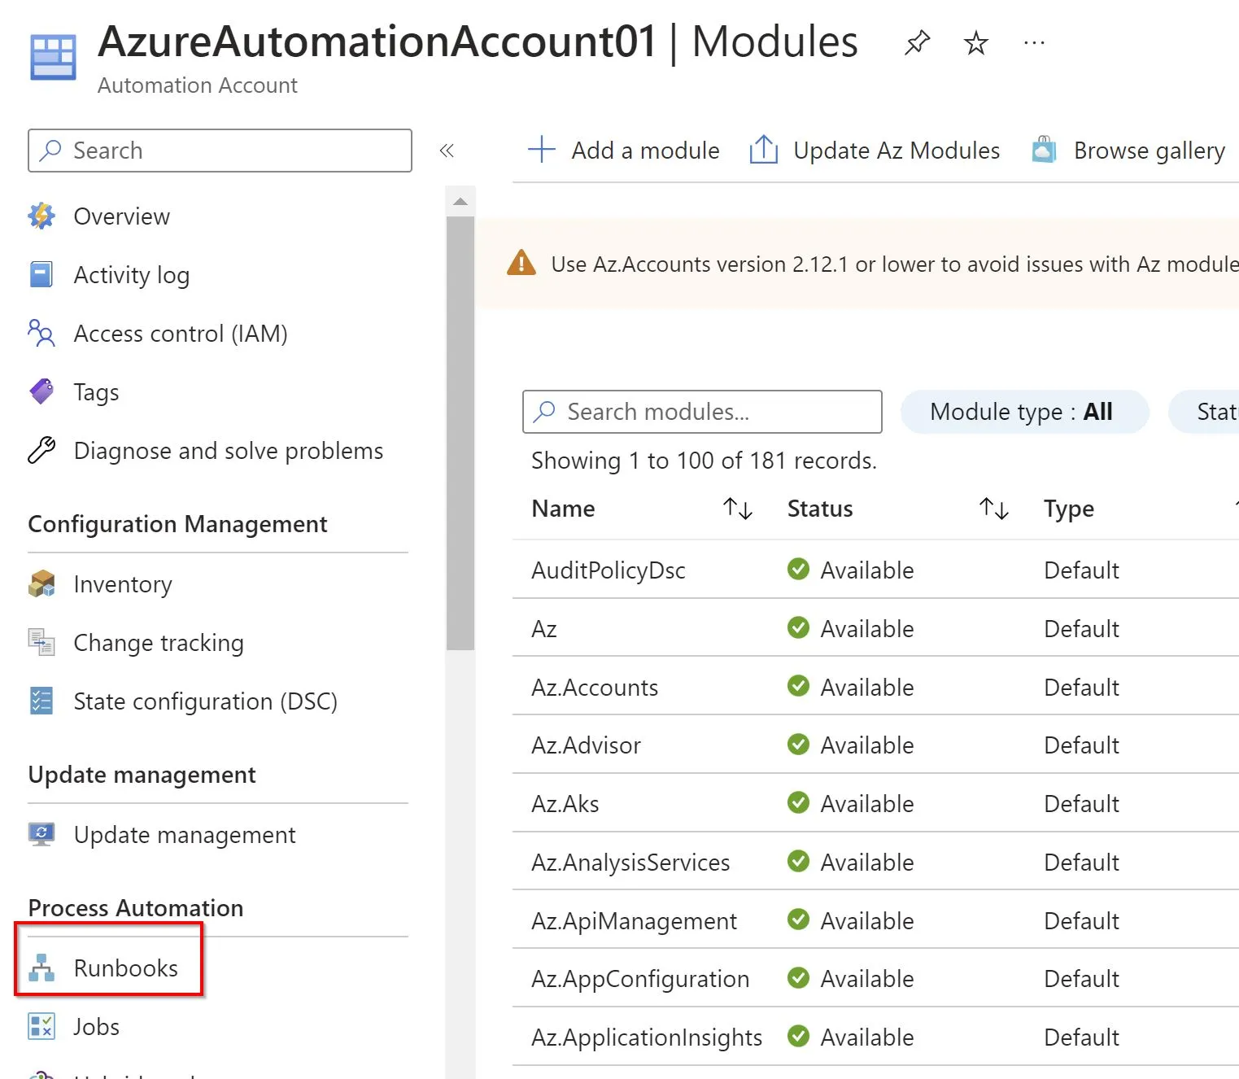This screenshot has height=1079, width=1239.
Task: Open State configuration (DSC)
Action: click(206, 701)
